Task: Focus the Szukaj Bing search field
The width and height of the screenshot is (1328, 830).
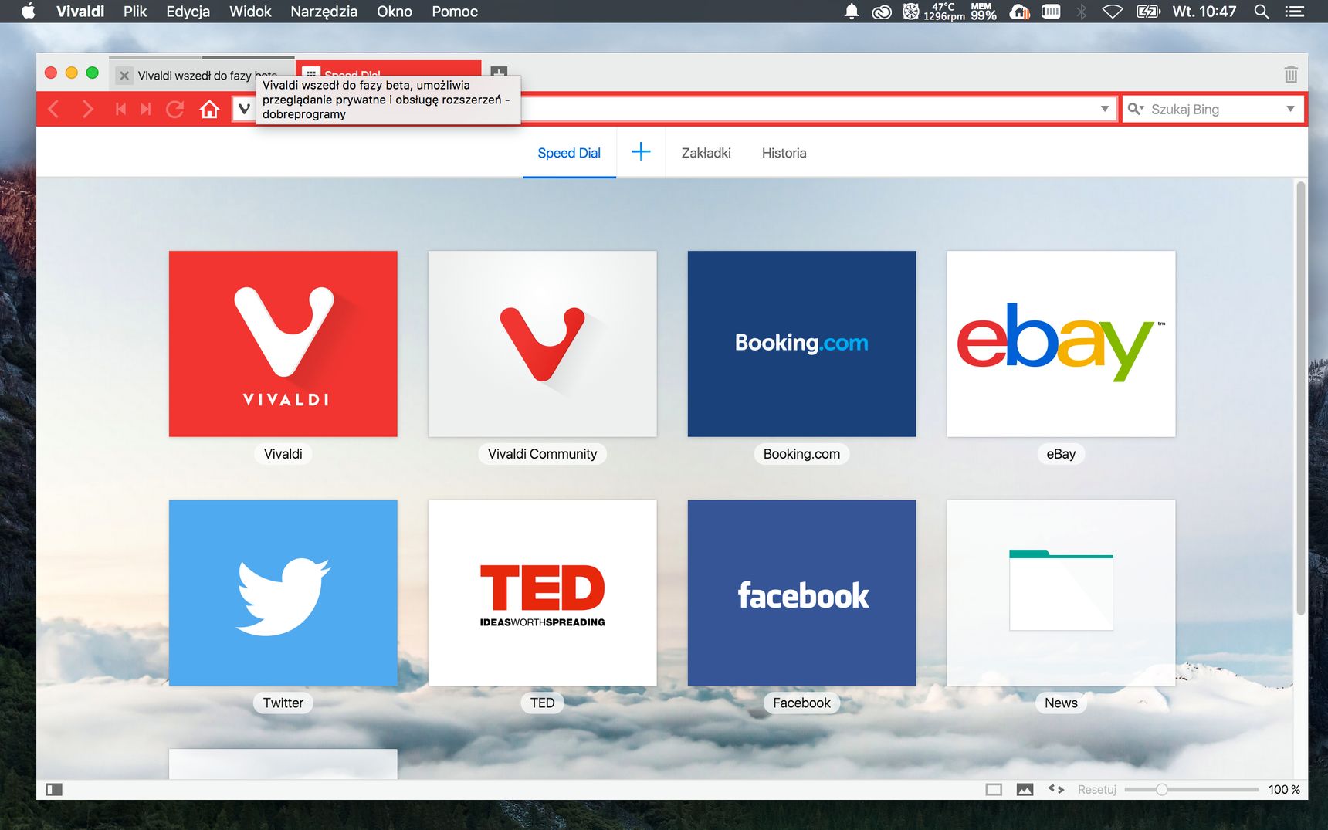Action: point(1214,109)
